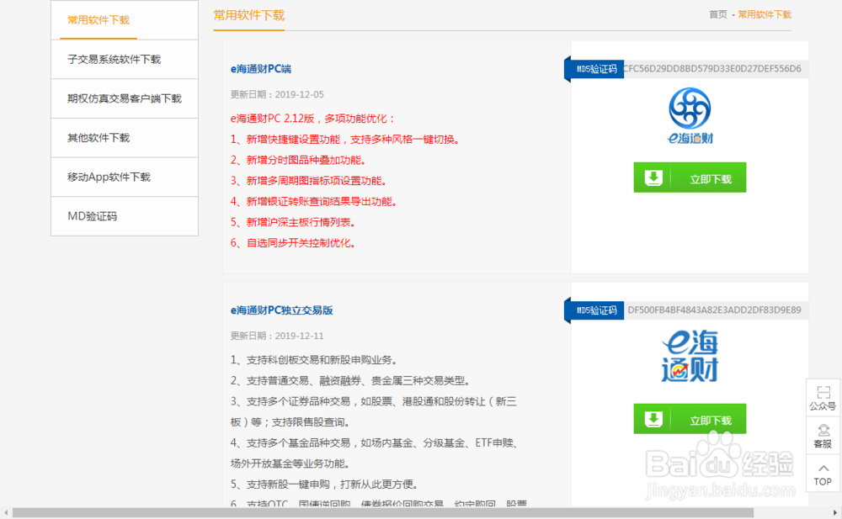
Task: Click red line e海通财PC 2.12版，多项功能优化
Action: click(312, 119)
